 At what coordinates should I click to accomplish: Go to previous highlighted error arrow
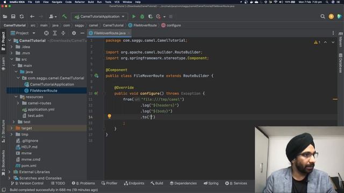[325, 42]
